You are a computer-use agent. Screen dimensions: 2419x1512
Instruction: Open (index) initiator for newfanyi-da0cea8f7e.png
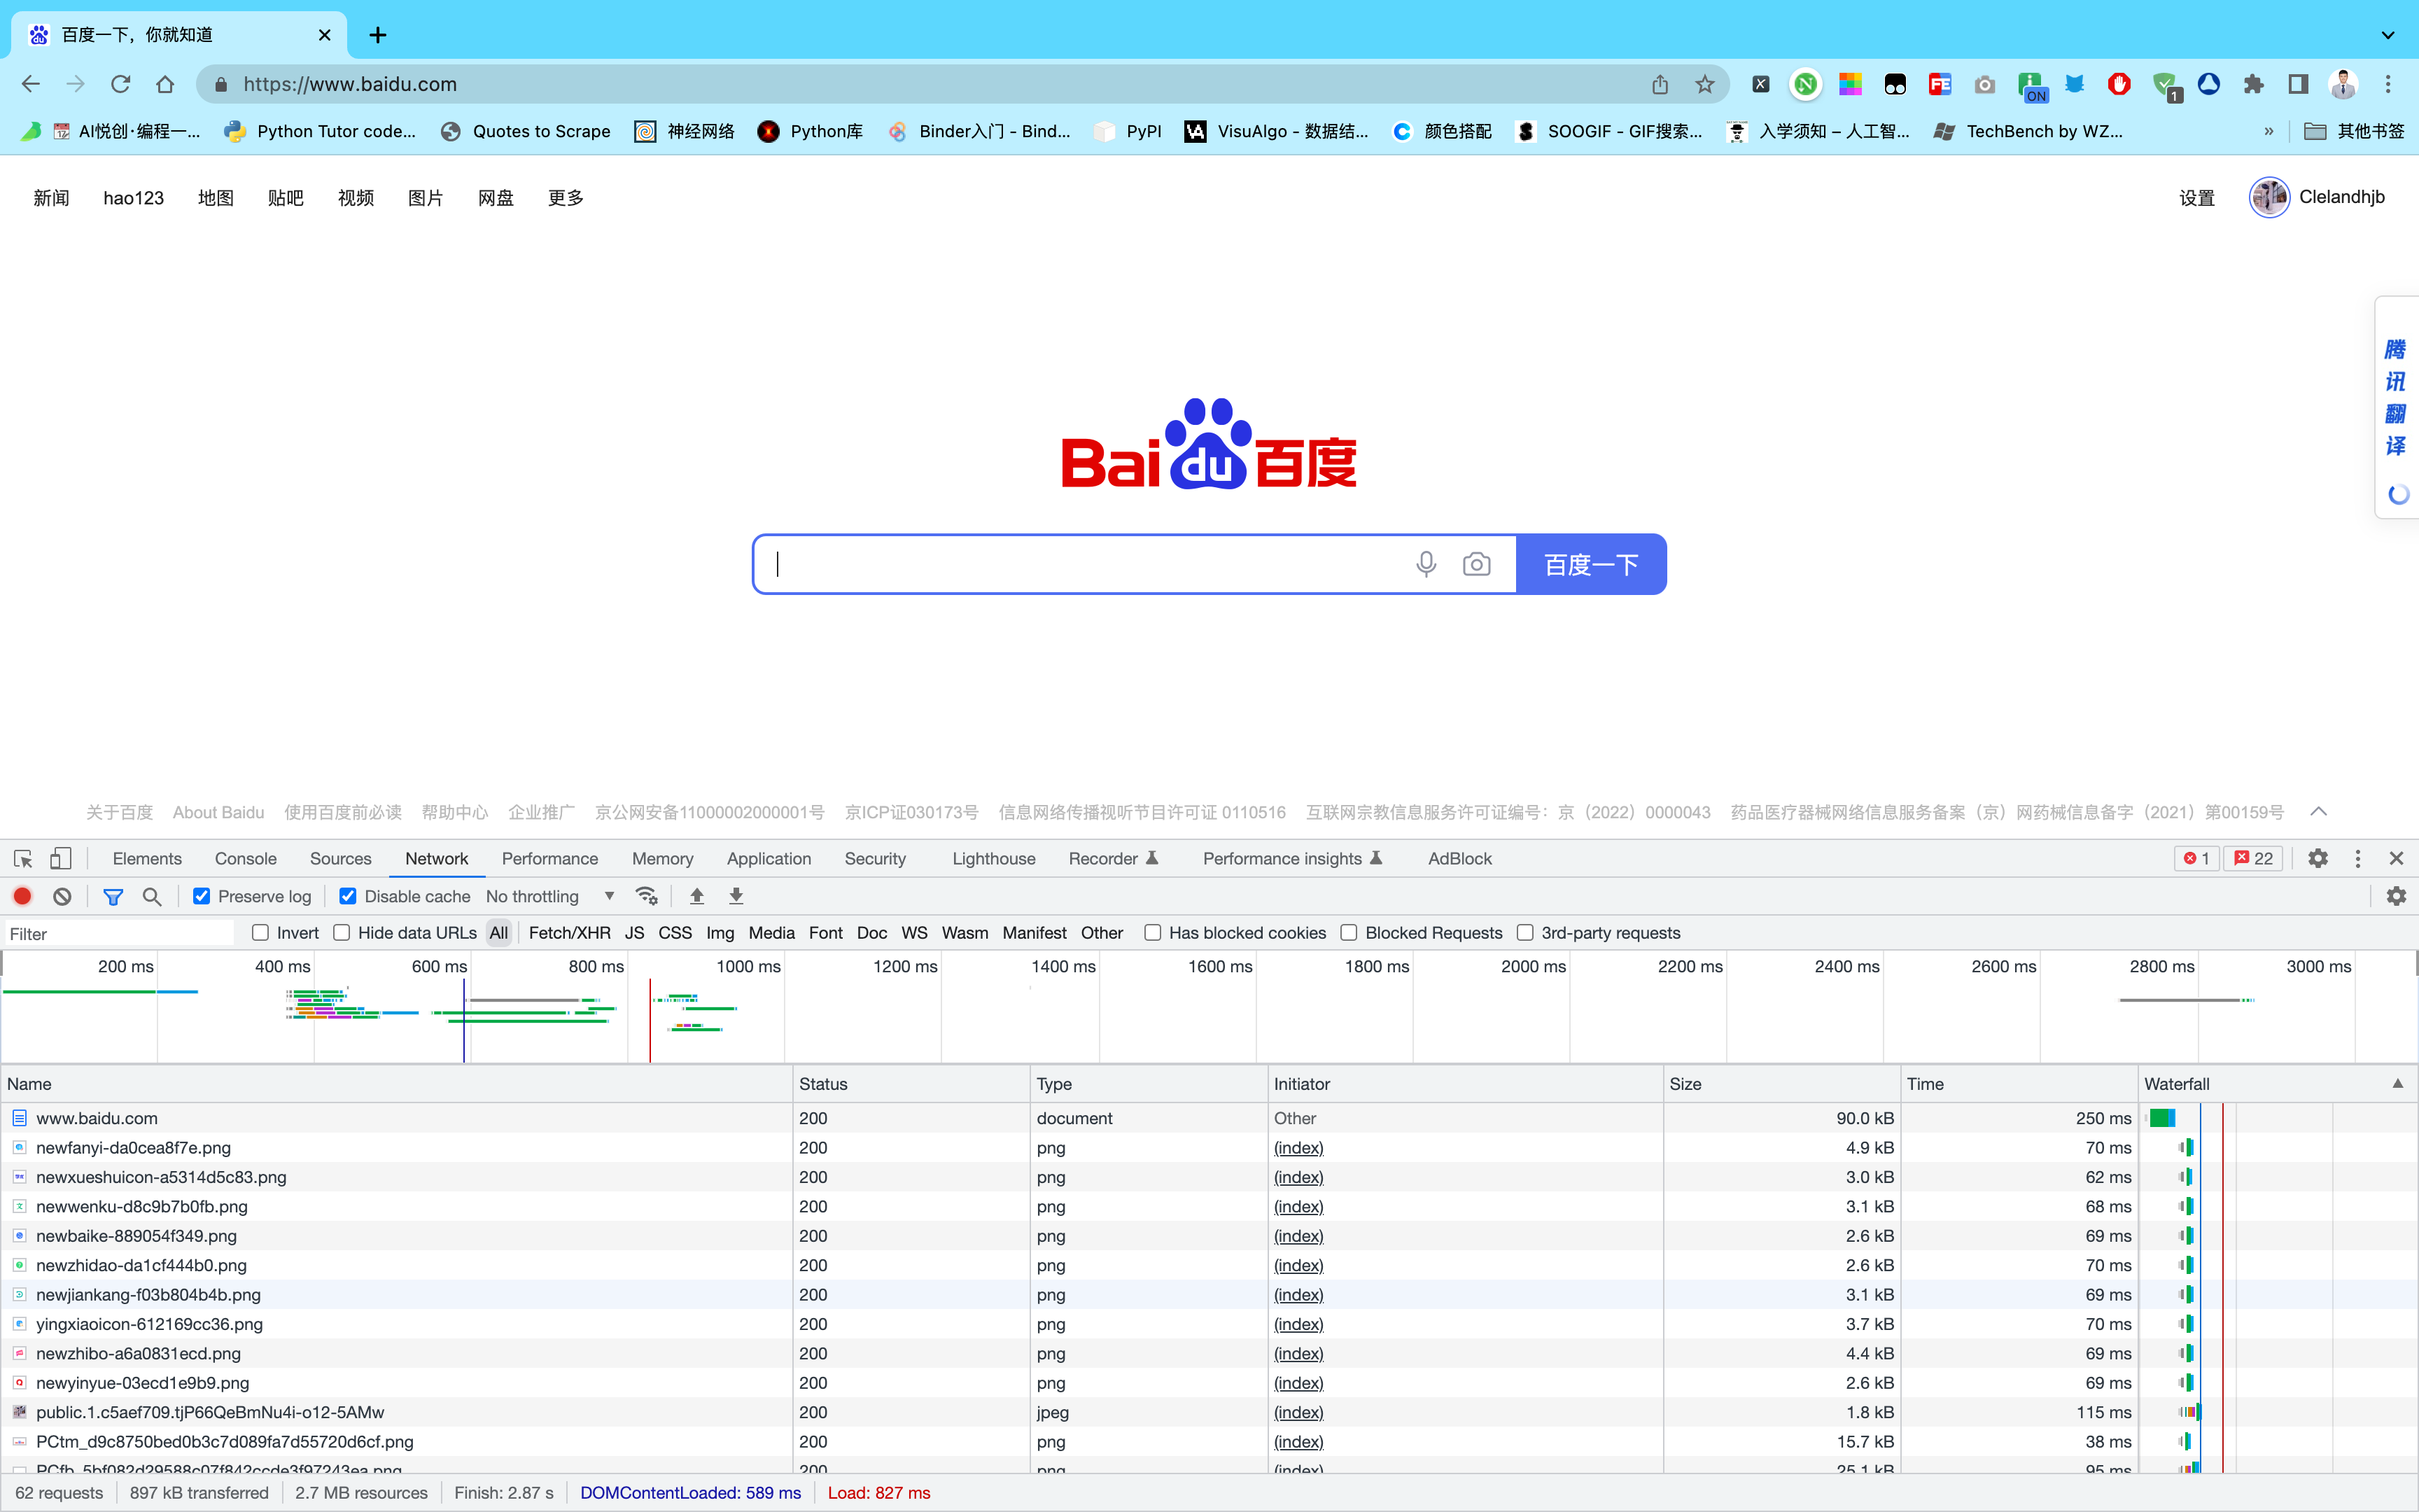point(1298,1147)
